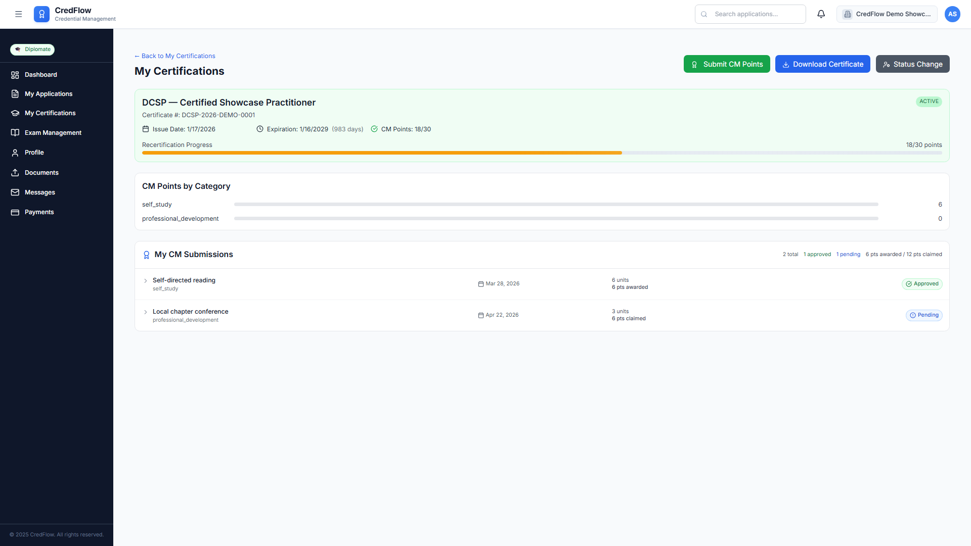Open the AS user avatar menu

952,14
